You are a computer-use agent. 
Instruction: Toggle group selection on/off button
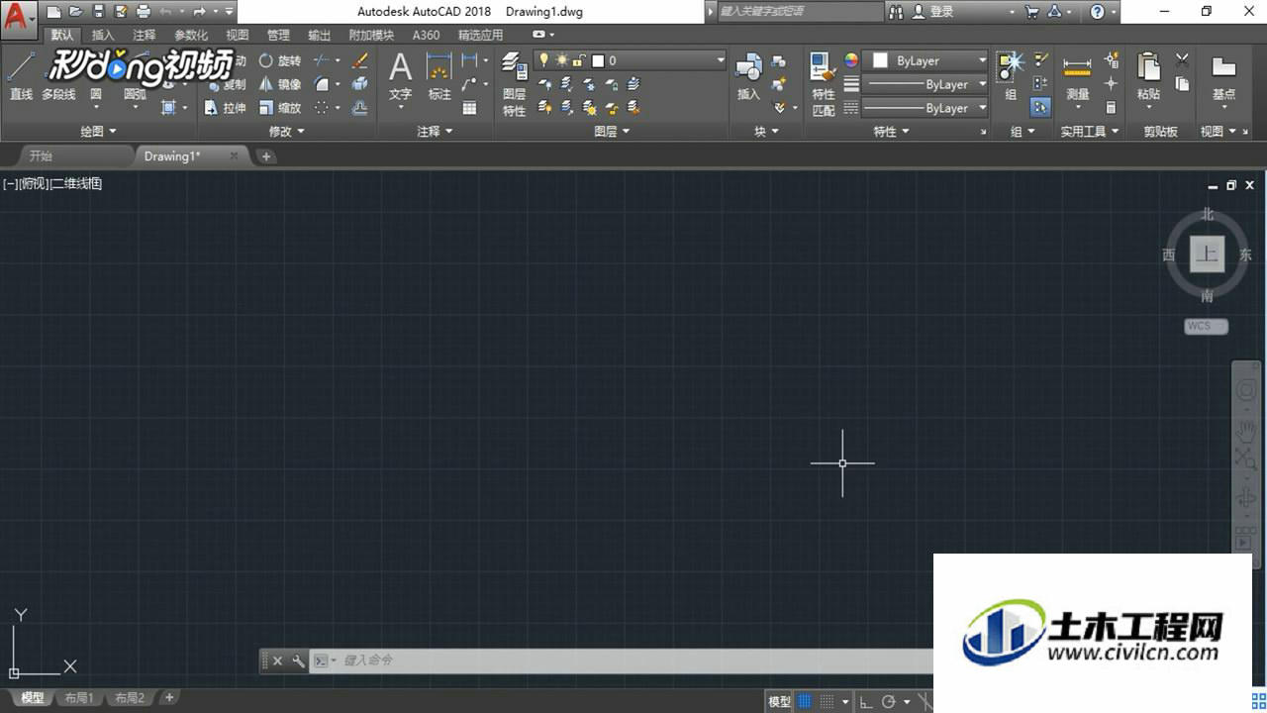click(1040, 108)
